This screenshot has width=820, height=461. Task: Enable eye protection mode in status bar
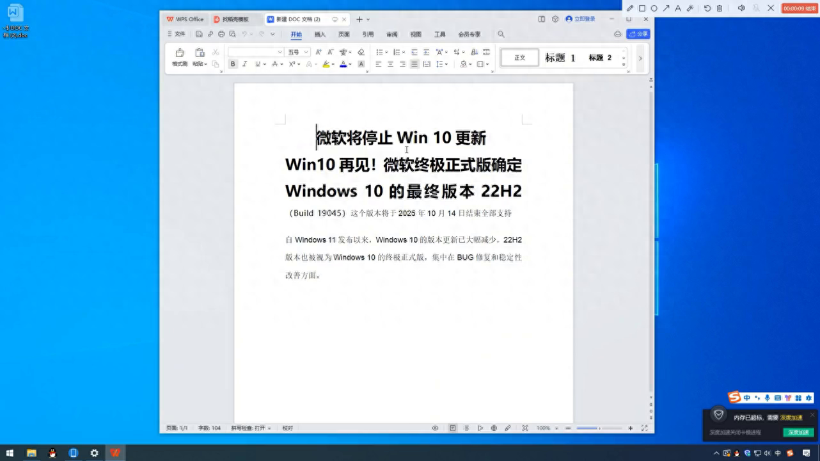435,428
